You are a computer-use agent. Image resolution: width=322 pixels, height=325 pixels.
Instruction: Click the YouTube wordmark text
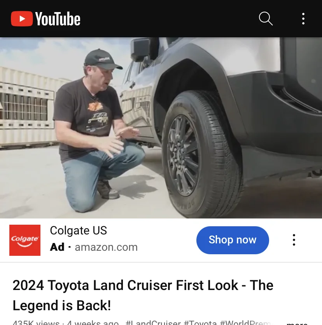58,19
